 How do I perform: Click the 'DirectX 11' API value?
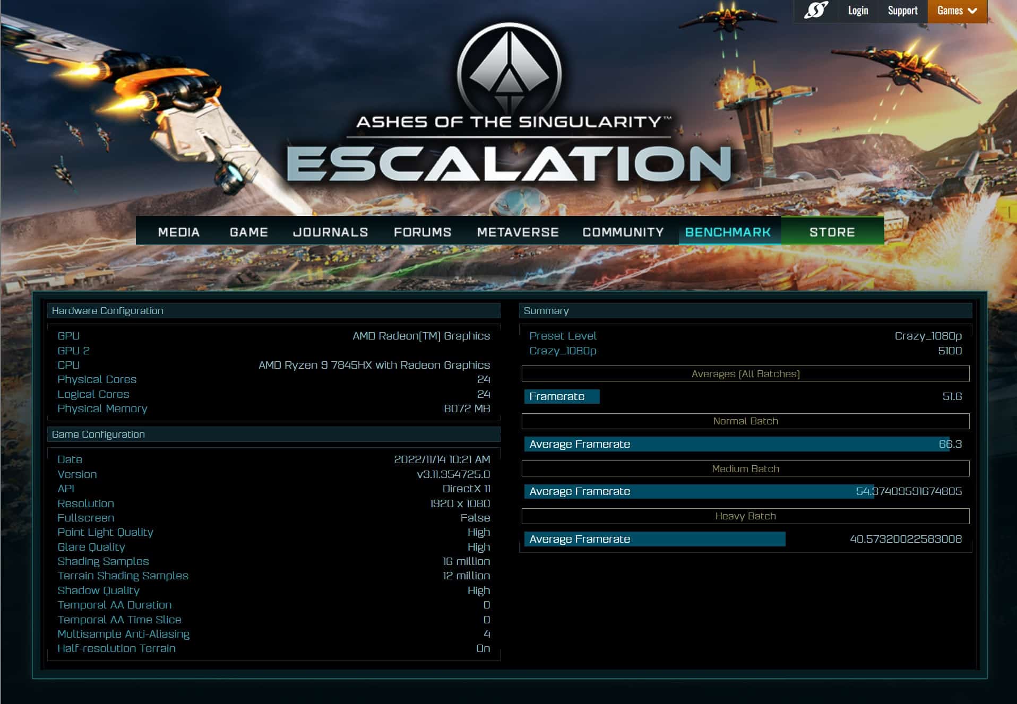(x=466, y=489)
